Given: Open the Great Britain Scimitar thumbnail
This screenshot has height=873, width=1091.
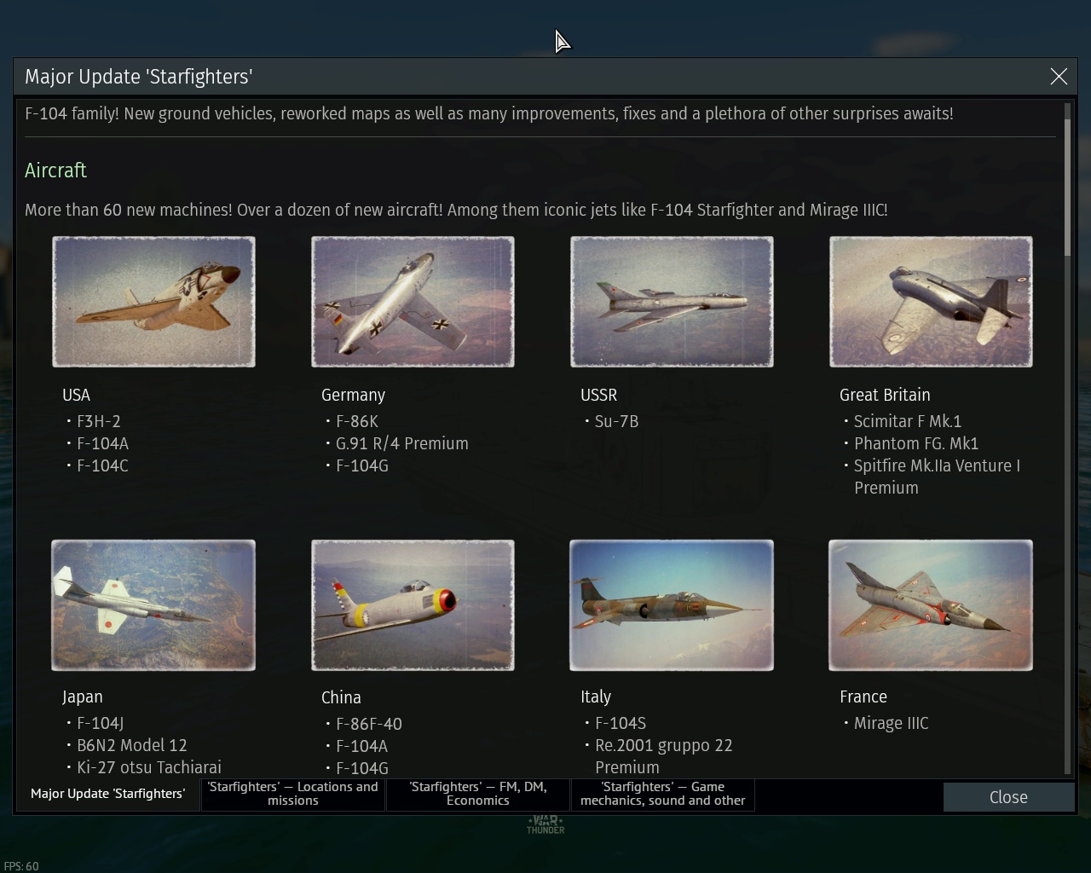Looking at the screenshot, I should [931, 302].
